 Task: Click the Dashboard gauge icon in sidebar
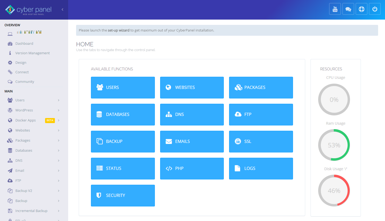(x=10, y=44)
